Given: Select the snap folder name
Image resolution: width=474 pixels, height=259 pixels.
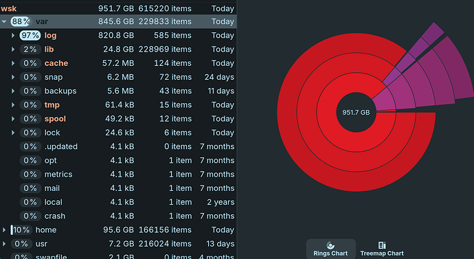Looking at the screenshot, I should [x=54, y=78].
